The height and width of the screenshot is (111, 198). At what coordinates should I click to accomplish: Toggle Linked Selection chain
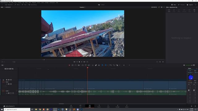[96, 65]
